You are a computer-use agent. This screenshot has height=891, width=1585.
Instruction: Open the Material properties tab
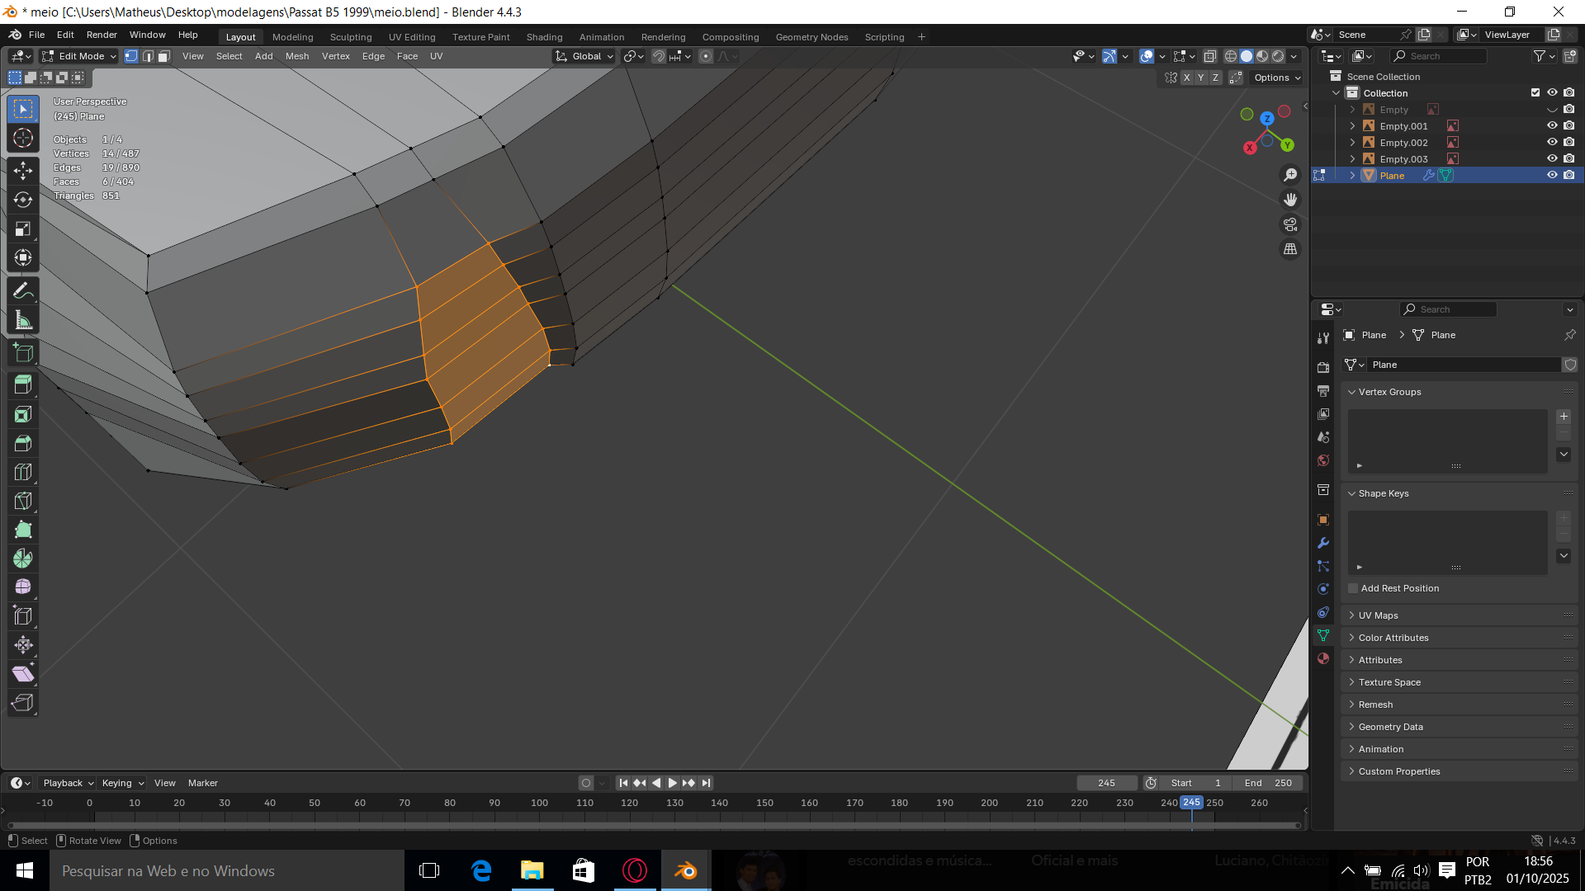pyautogui.click(x=1323, y=658)
